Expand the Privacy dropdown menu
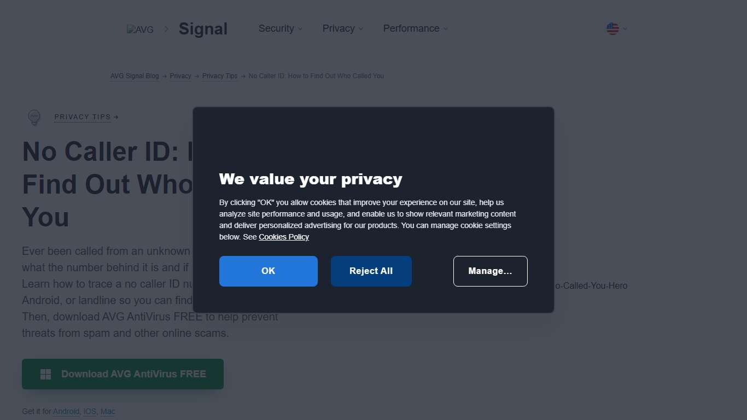747x420 pixels. tap(342, 28)
